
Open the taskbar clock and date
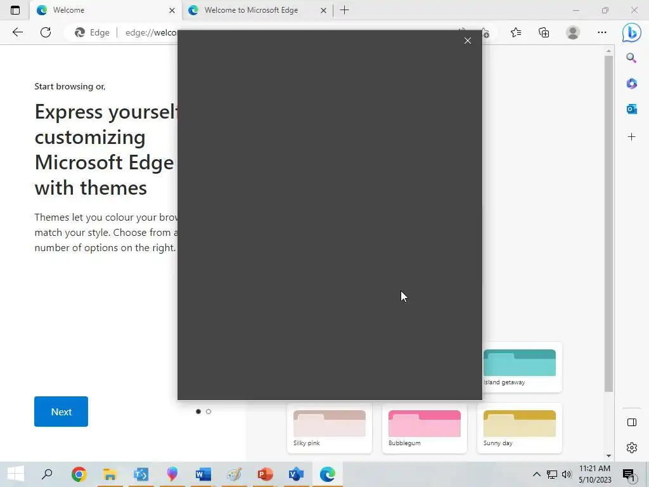[594, 474]
